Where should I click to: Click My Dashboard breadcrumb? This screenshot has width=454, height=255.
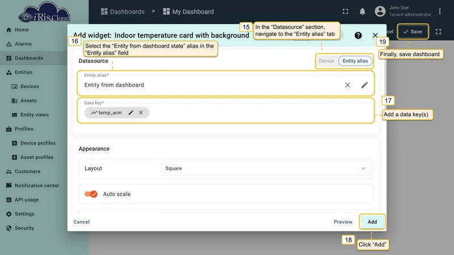coord(188,11)
